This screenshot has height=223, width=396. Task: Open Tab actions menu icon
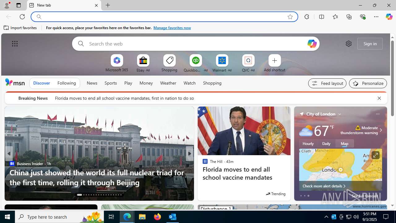click(x=19, y=5)
